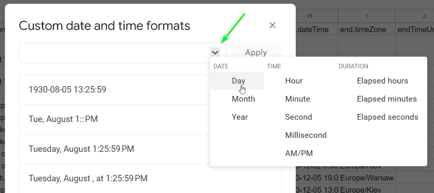Choose Elapsed hours under Duration
Viewport: 434px width, 193px height.
[x=383, y=81]
